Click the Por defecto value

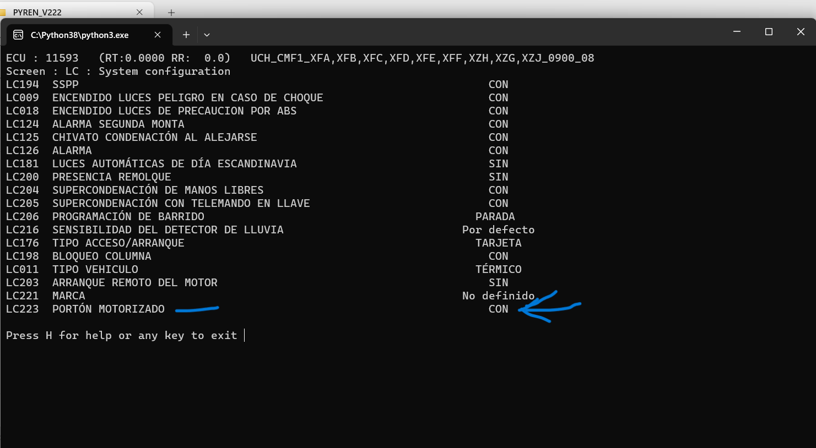coord(499,230)
